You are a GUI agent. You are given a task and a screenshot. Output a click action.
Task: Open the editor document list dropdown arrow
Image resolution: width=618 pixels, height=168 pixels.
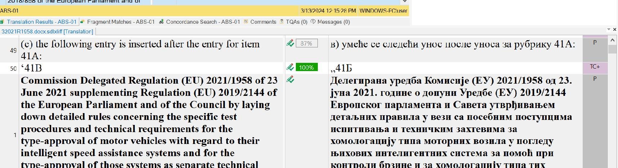click(609, 29)
